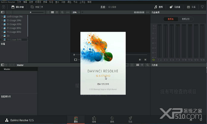Select the Audio Waveform toggle
This screenshot has height=124, width=207.
pos(186,19)
